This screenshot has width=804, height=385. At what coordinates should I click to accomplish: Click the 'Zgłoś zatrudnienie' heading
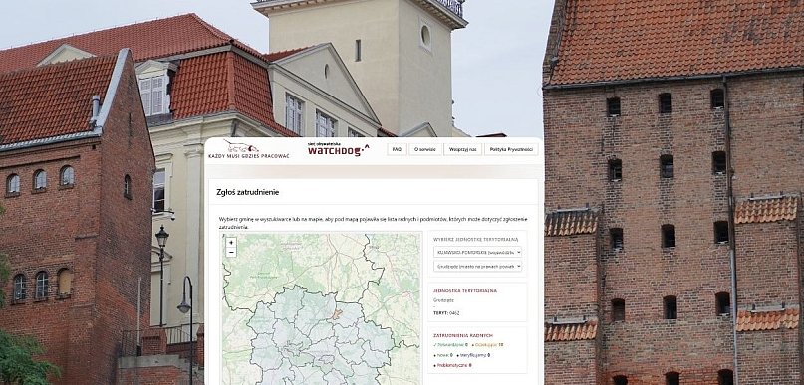248,193
